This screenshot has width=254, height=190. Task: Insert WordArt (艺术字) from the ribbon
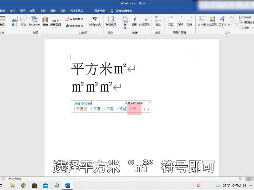coord(223,22)
